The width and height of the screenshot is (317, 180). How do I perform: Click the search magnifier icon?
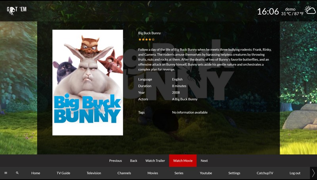coord(17,173)
